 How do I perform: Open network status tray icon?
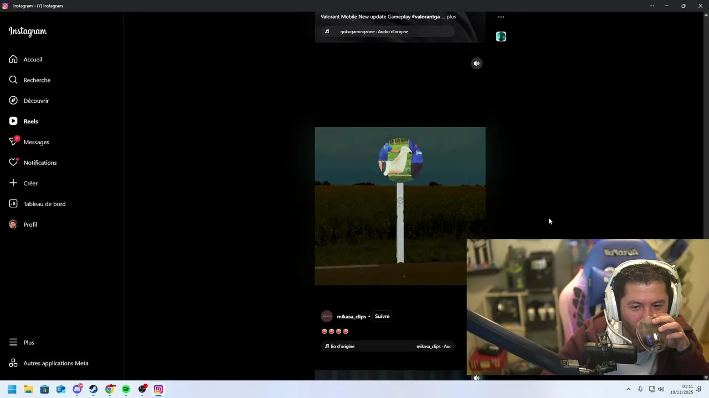click(652, 389)
